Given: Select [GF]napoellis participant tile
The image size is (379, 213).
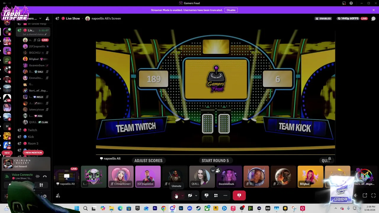Looking at the screenshot, I should [148, 177].
